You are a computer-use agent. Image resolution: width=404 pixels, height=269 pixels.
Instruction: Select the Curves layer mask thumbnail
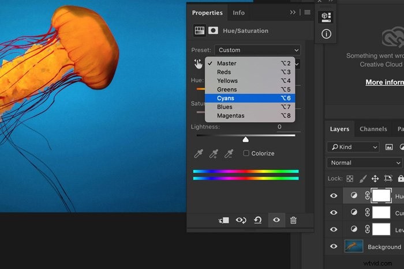pos(381,213)
